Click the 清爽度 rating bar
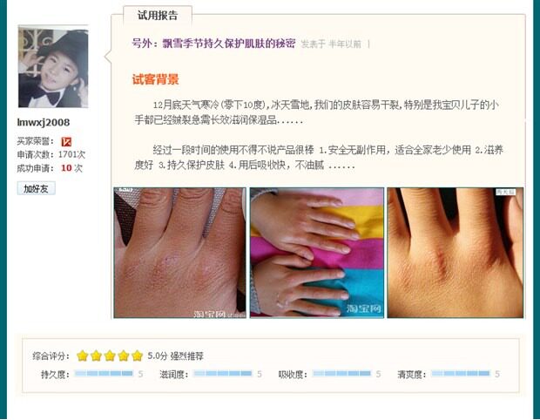The width and height of the screenshot is (540, 420). click(461, 374)
